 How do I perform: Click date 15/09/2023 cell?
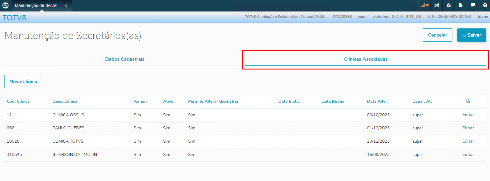[x=378, y=155]
